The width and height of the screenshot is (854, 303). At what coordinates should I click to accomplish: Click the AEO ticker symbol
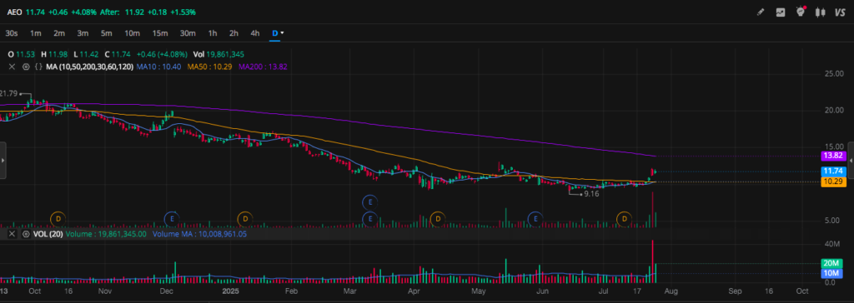[15, 12]
